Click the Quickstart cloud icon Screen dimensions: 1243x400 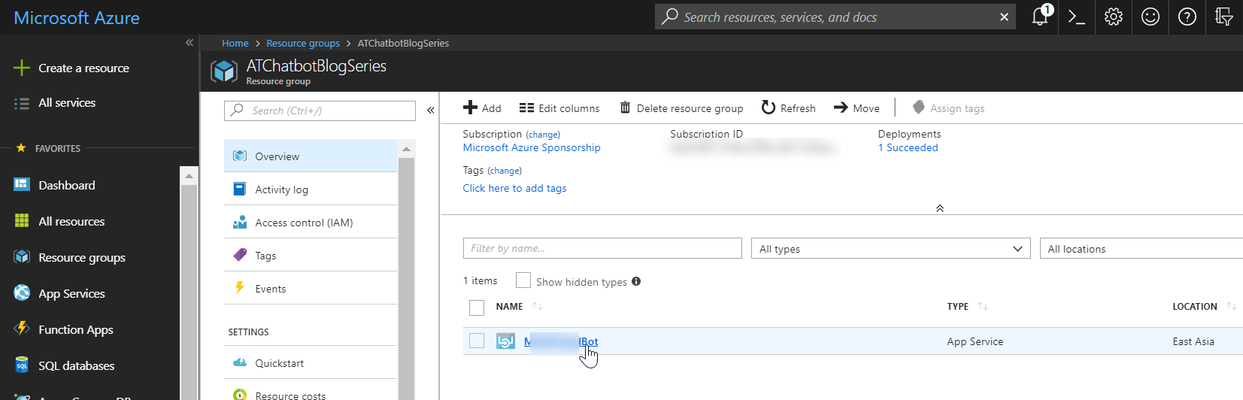coord(240,362)
